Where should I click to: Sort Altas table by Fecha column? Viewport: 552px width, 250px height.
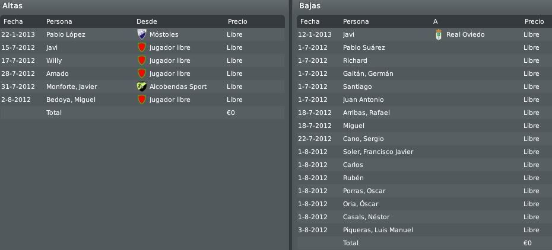13,21
